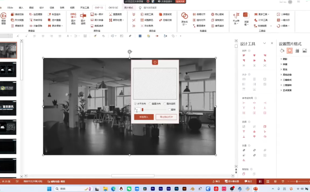Open the 图片格式 ribbon tab

(x=128, y=8)
